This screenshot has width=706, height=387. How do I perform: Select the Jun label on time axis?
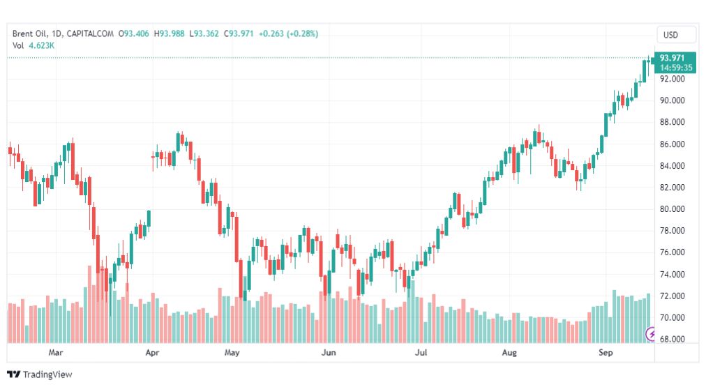[x=329, y=352]
